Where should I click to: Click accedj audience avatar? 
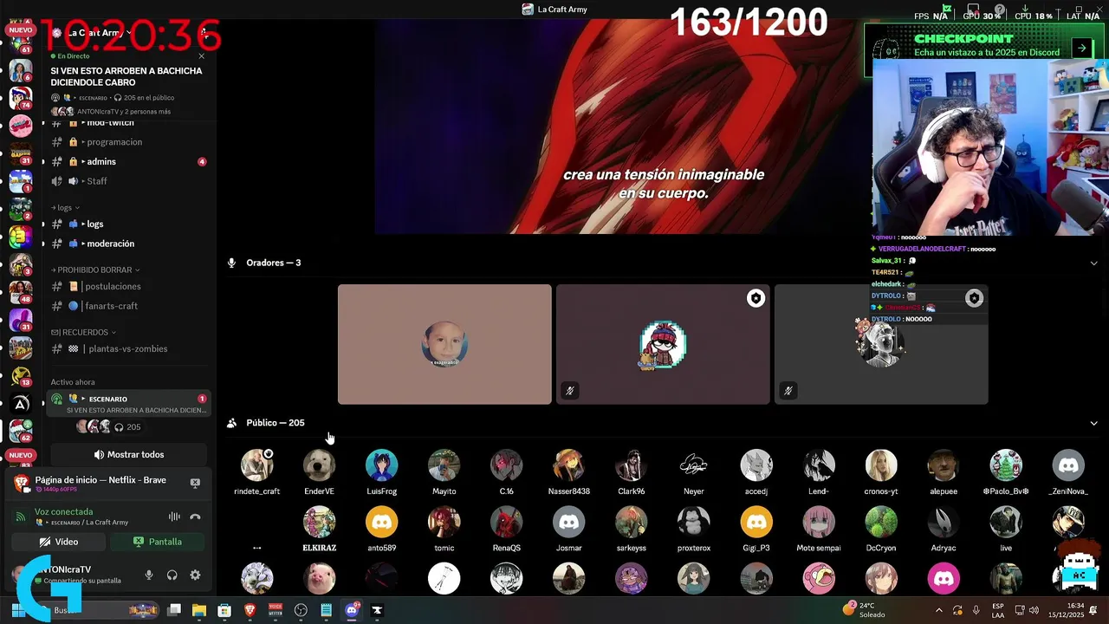[x=756, y=465]
